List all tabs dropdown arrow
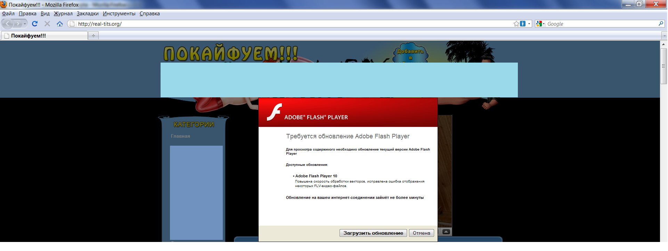 tap(664, 35)
